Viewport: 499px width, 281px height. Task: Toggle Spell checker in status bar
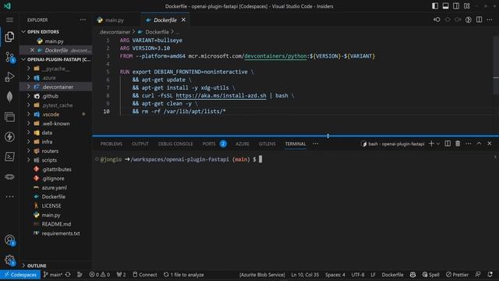[x=430, y=275]
